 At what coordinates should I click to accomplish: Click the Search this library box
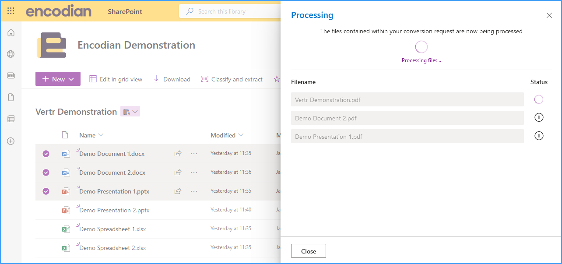(x=230, y=11)
